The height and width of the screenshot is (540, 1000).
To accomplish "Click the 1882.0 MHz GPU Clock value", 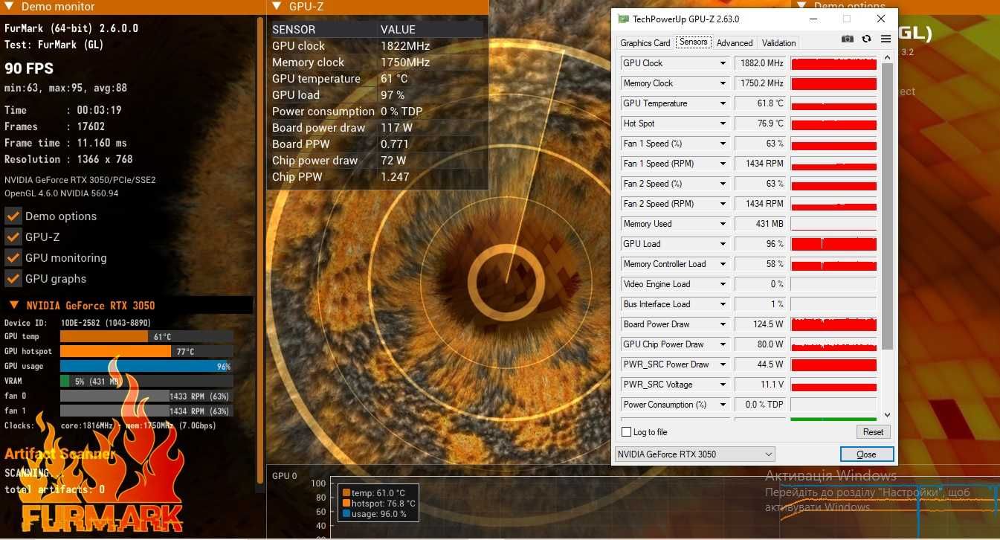I will 760,63.
